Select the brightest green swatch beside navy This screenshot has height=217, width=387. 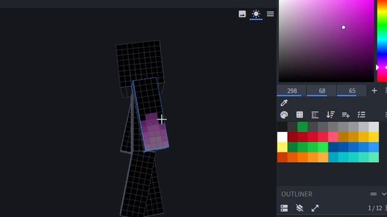323,147
